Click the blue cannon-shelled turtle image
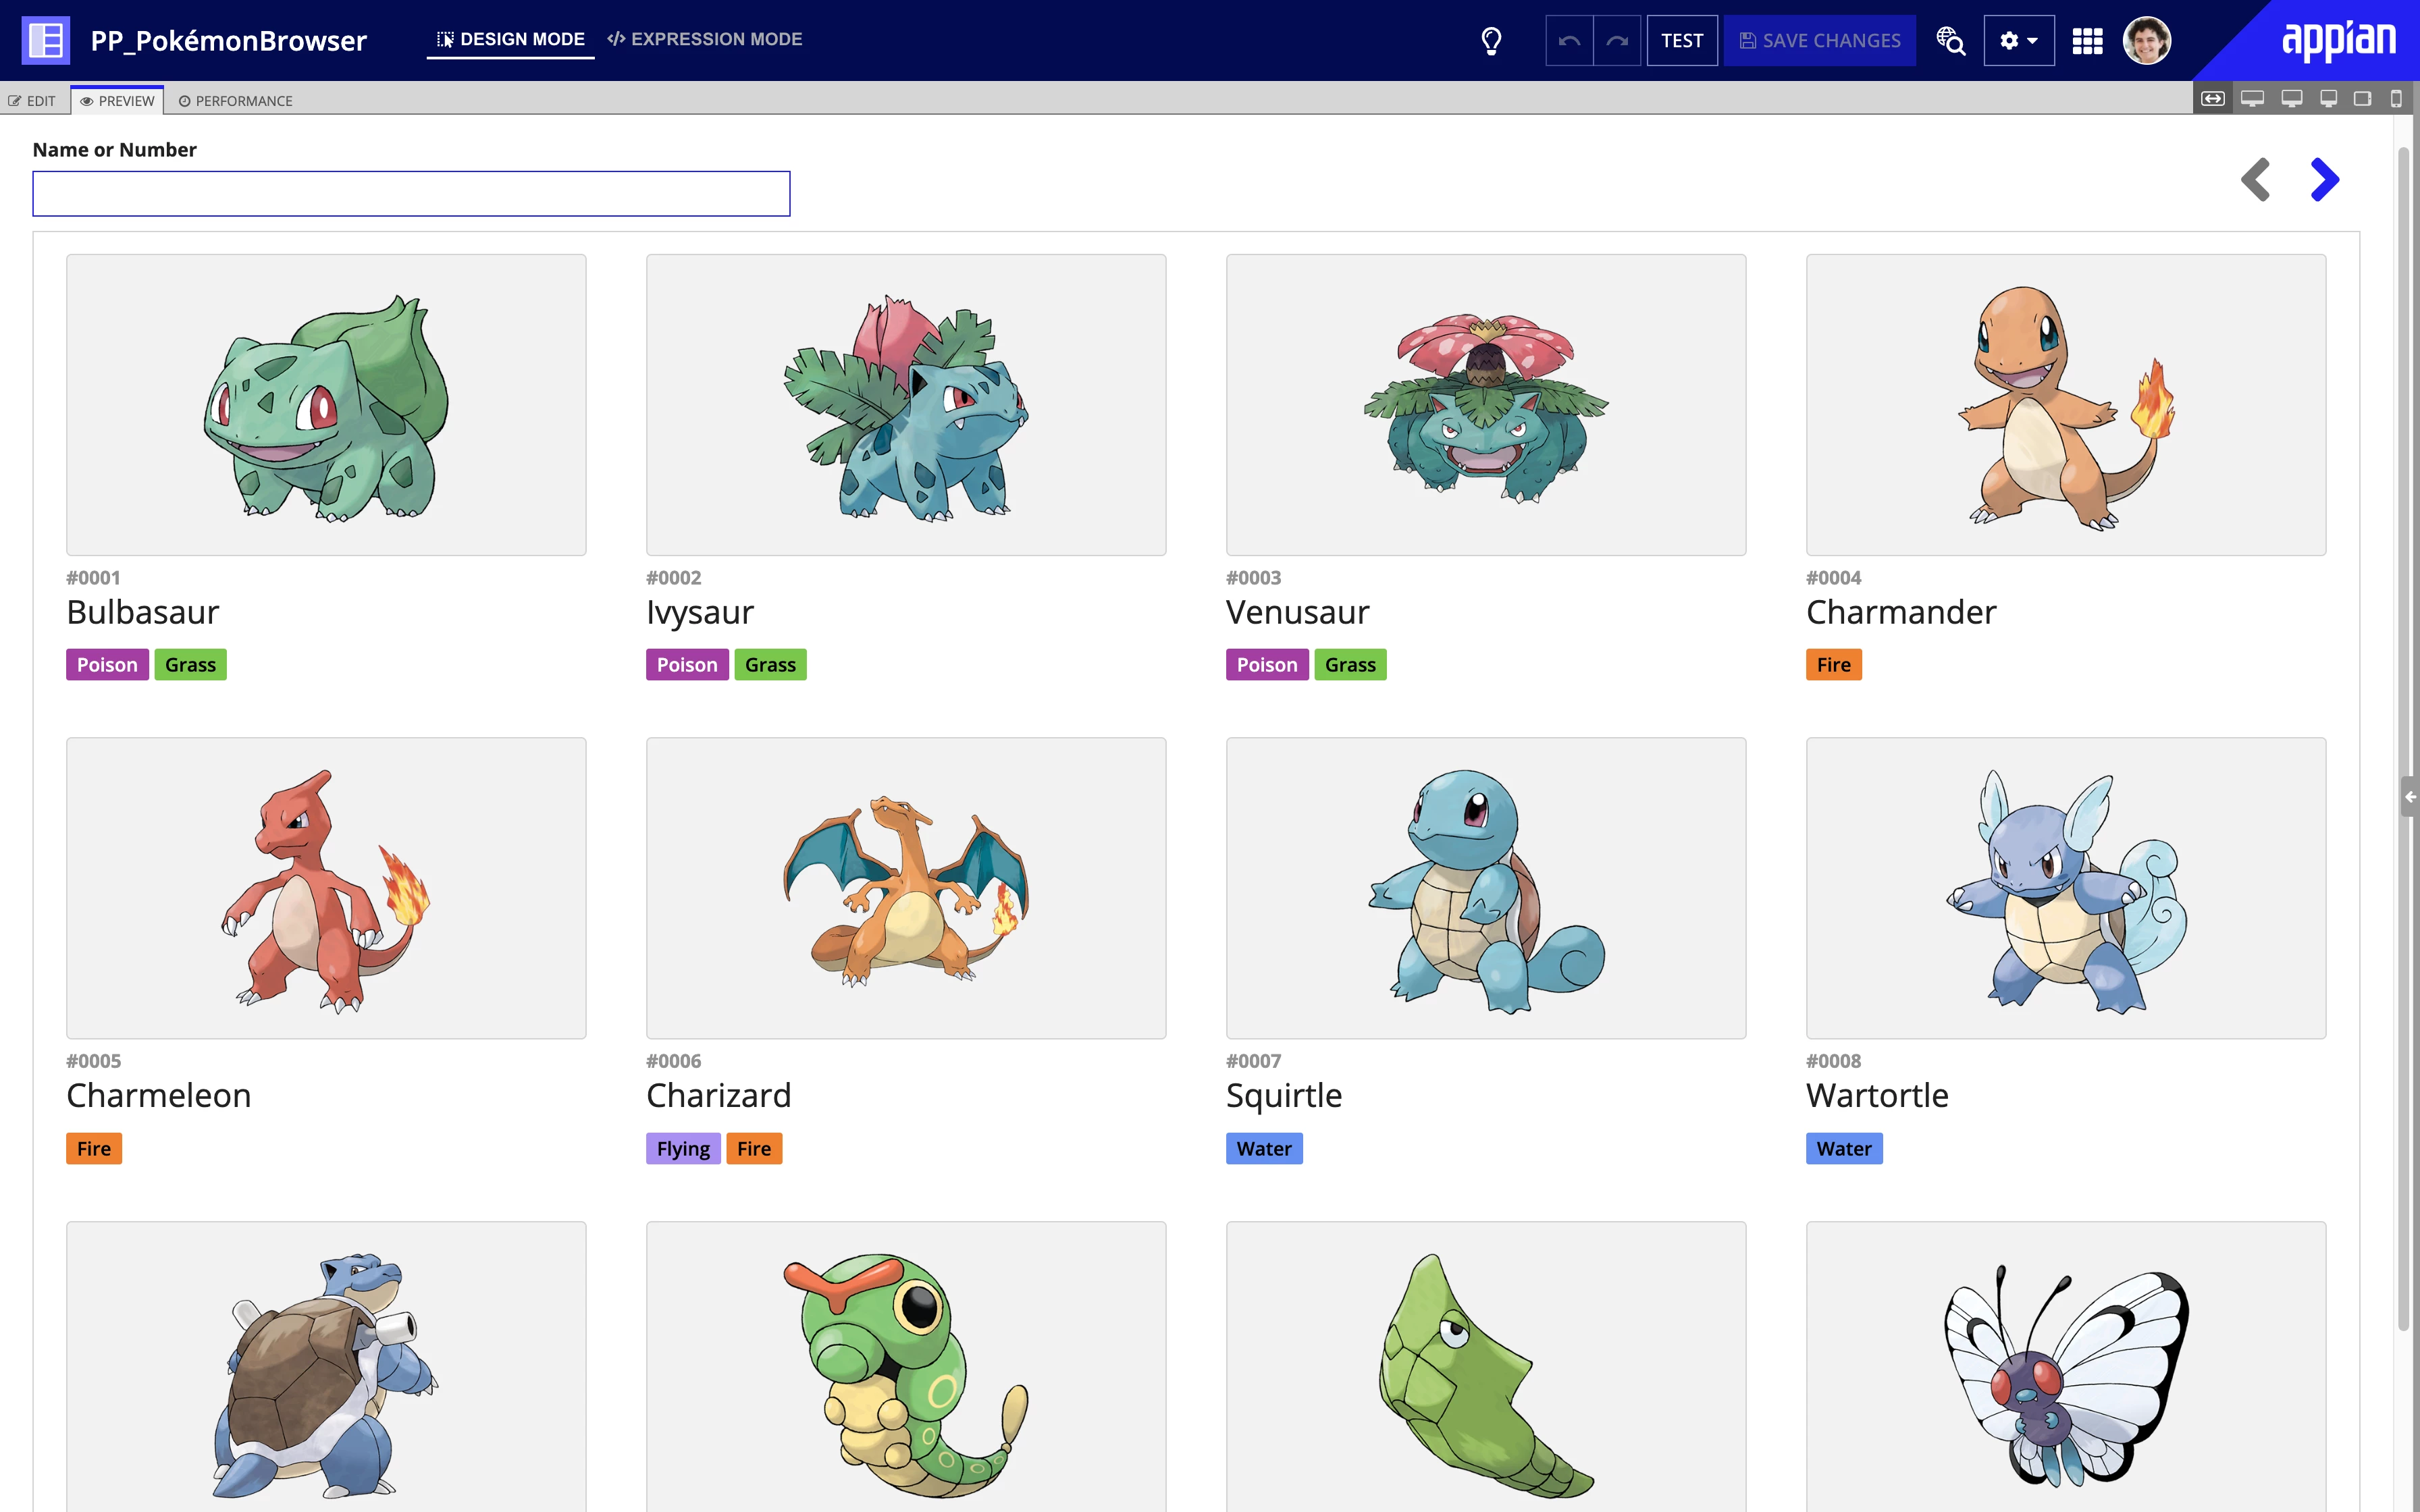2420x1512 pixels. (326, 1367)
